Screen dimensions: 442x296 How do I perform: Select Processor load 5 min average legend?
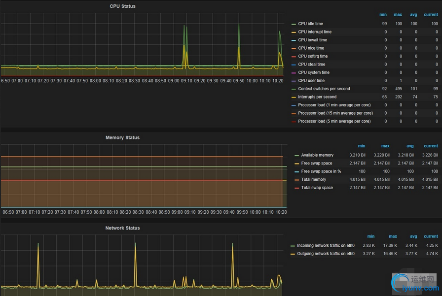click(x=334, y=121)
